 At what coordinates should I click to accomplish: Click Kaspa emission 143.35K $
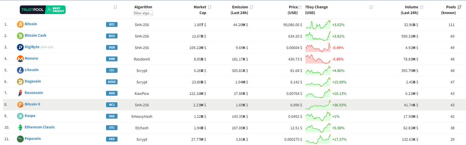click(x=239, y=116)
